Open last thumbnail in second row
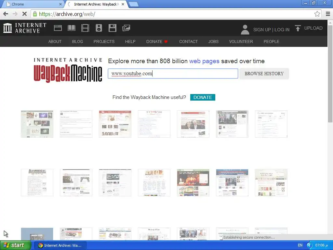 tap(271, 183)
